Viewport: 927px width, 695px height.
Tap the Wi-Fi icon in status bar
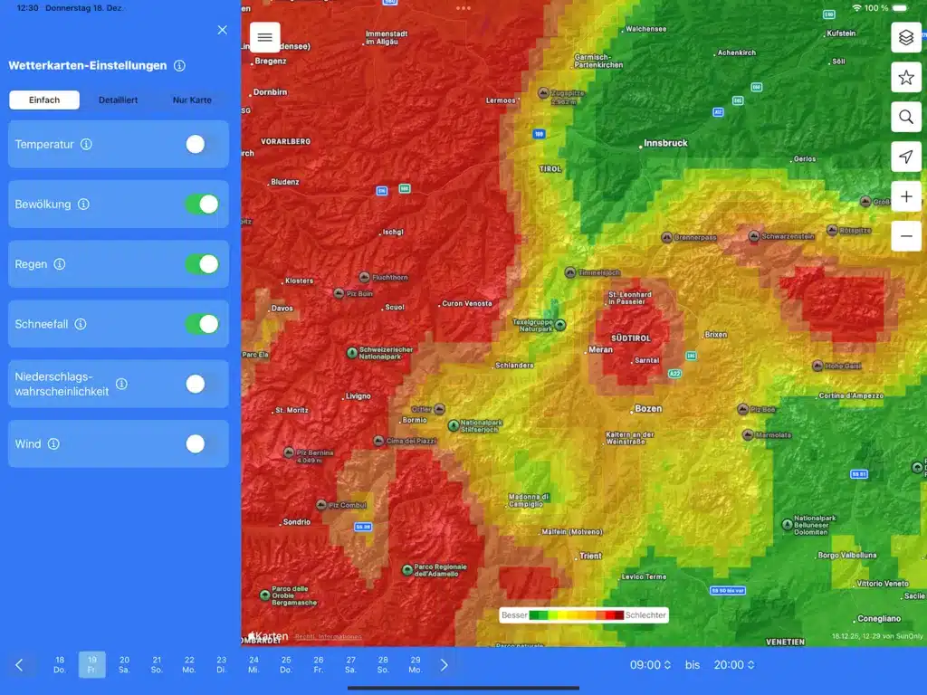click(x=856, y=8)
